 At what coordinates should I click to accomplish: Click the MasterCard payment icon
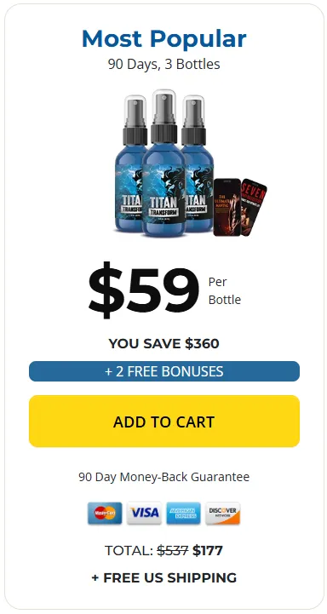tap(105, 513)
